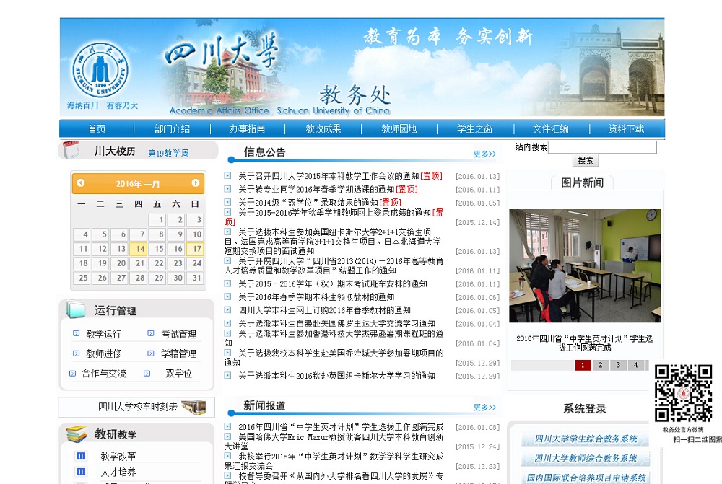Go to previous month in calendar
The height and width of the screenshot is (484, 722).
[x=81, y=182]
